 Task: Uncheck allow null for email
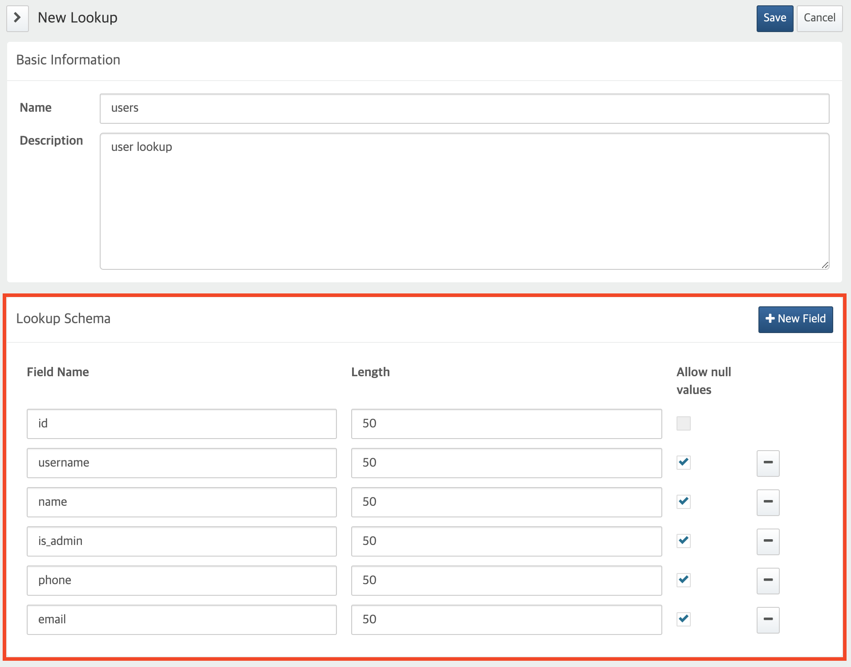[x=684, y=619]
